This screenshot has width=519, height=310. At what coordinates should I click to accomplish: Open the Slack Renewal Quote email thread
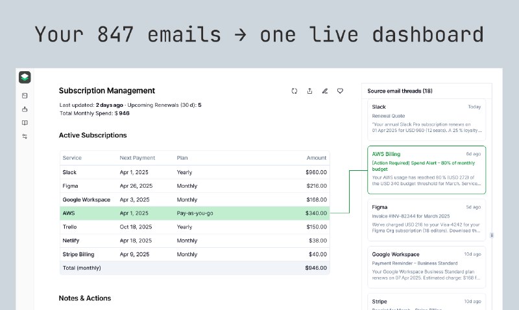coord(426,118)
